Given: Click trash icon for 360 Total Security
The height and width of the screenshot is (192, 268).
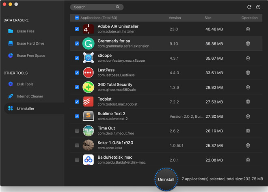Looking at the screenshot, I should click(248, 87).
